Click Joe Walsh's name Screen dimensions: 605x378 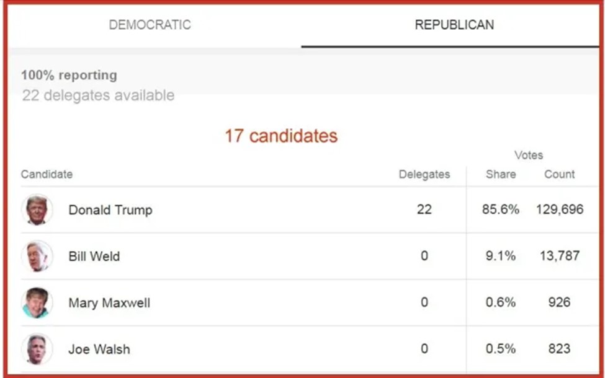pos(99,349)
